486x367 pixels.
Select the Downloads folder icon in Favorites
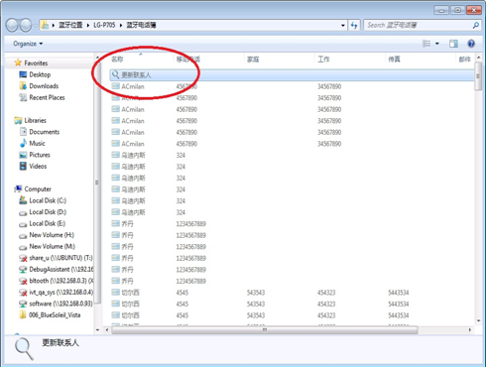pos(23,86)
